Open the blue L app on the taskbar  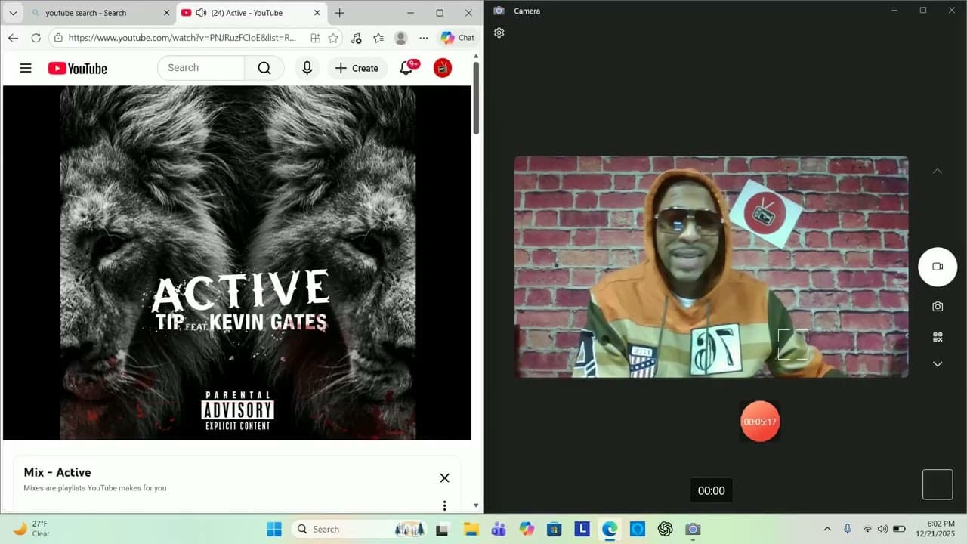(x=582, y=529)
